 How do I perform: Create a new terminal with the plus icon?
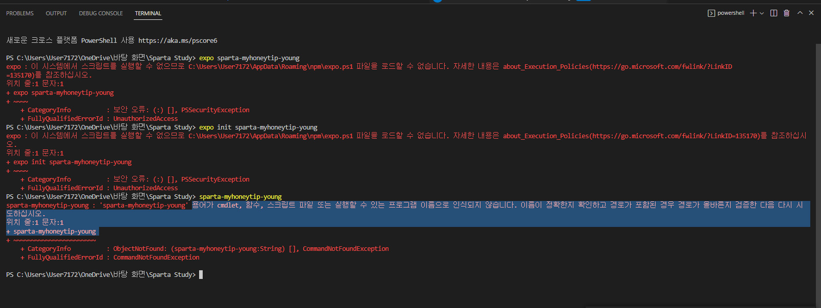[x=753, y=13]
